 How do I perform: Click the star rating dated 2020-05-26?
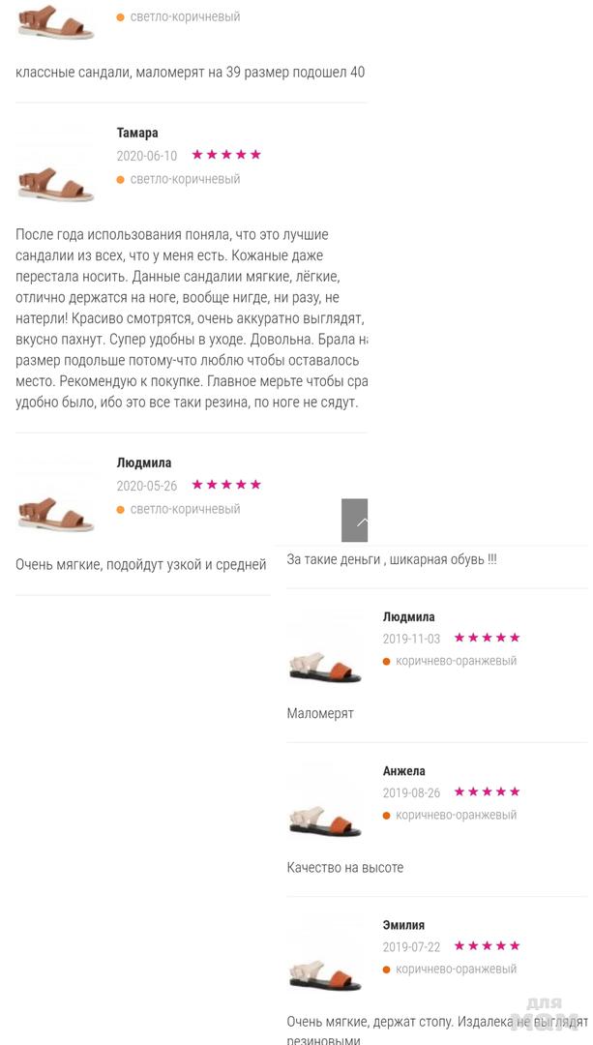click(x=226, y=485)
